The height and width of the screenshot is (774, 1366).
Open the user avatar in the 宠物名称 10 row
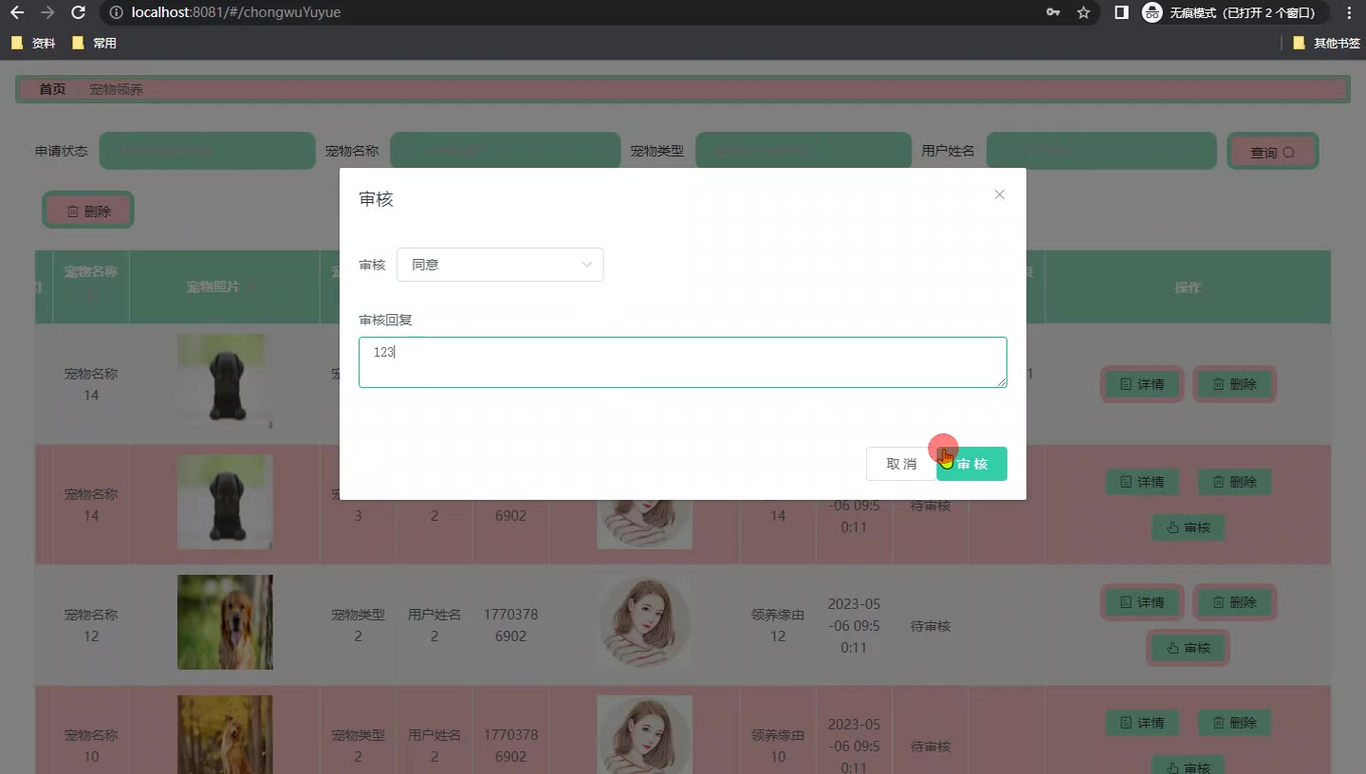click(644, 734)
